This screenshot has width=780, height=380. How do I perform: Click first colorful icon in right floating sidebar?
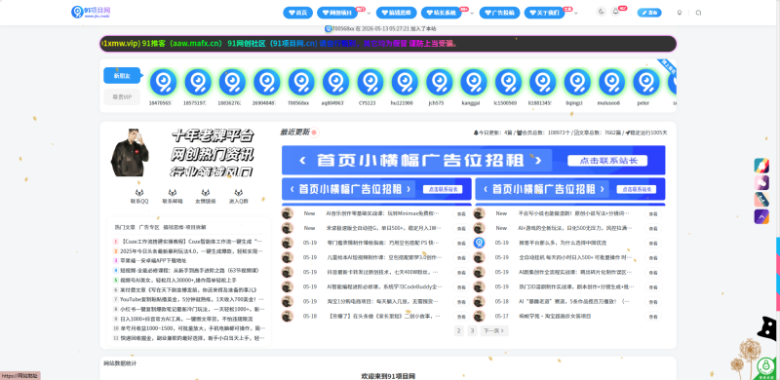click(761, 165)
